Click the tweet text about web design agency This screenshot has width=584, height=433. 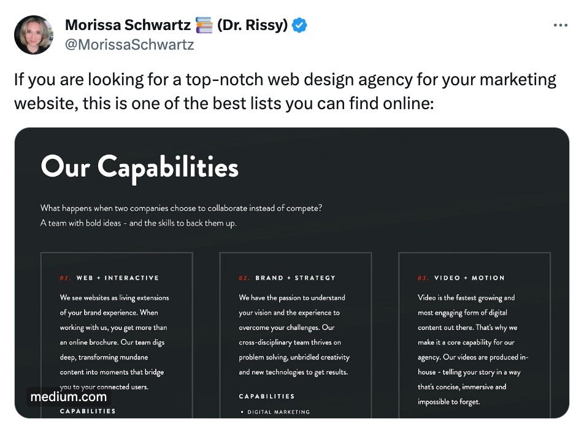point(285,91)
